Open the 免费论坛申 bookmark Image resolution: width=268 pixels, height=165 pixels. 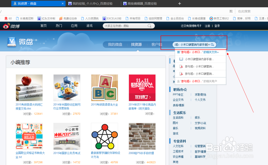click(x=68, y=18)
